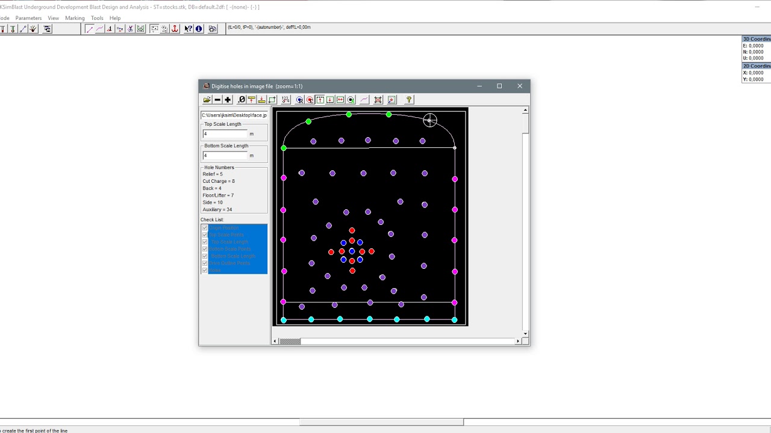Click the copy windows icon in main toolbar
This screenshot has width=771, height=433.
pos(213,29)
